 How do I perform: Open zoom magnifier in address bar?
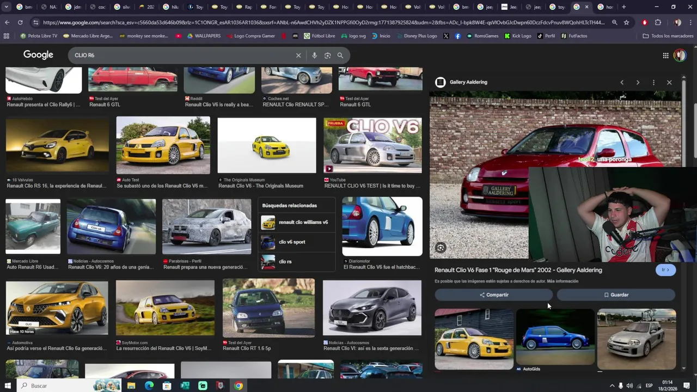coord(615,22)
